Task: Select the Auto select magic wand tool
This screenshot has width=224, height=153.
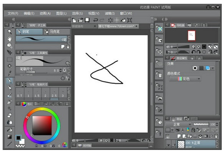Action: tap(10, 66)
